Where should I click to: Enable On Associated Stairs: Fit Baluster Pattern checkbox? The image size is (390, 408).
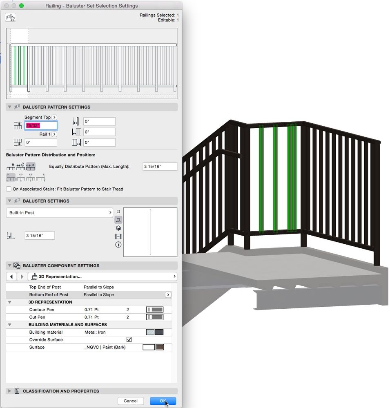click(x=8, y=189)
